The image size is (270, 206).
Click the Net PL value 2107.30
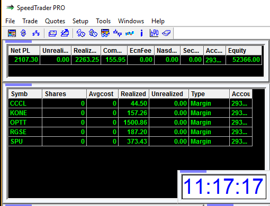click(x=26, y=60)
